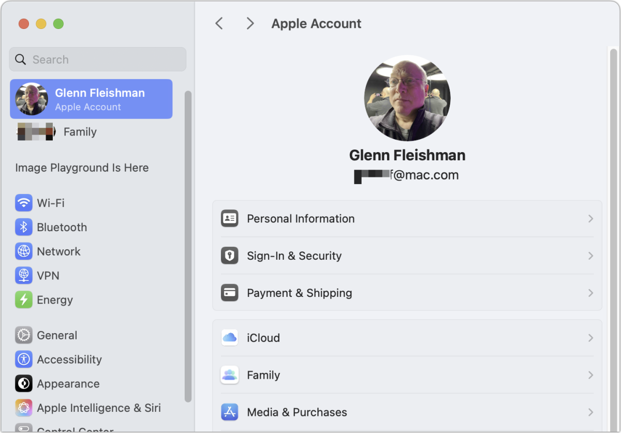Open the Media & Purchases text label
Screen dimensions: 621x433
click(x=297, y=413)
